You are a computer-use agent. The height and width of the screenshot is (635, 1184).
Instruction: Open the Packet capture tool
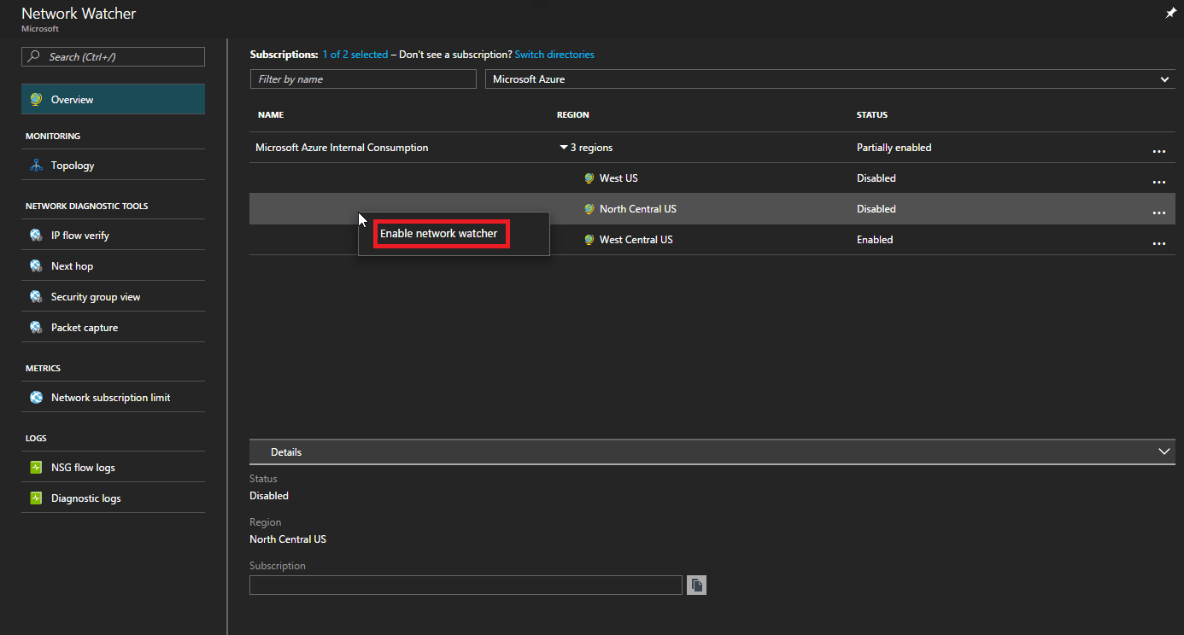click(x=84, y=327)
